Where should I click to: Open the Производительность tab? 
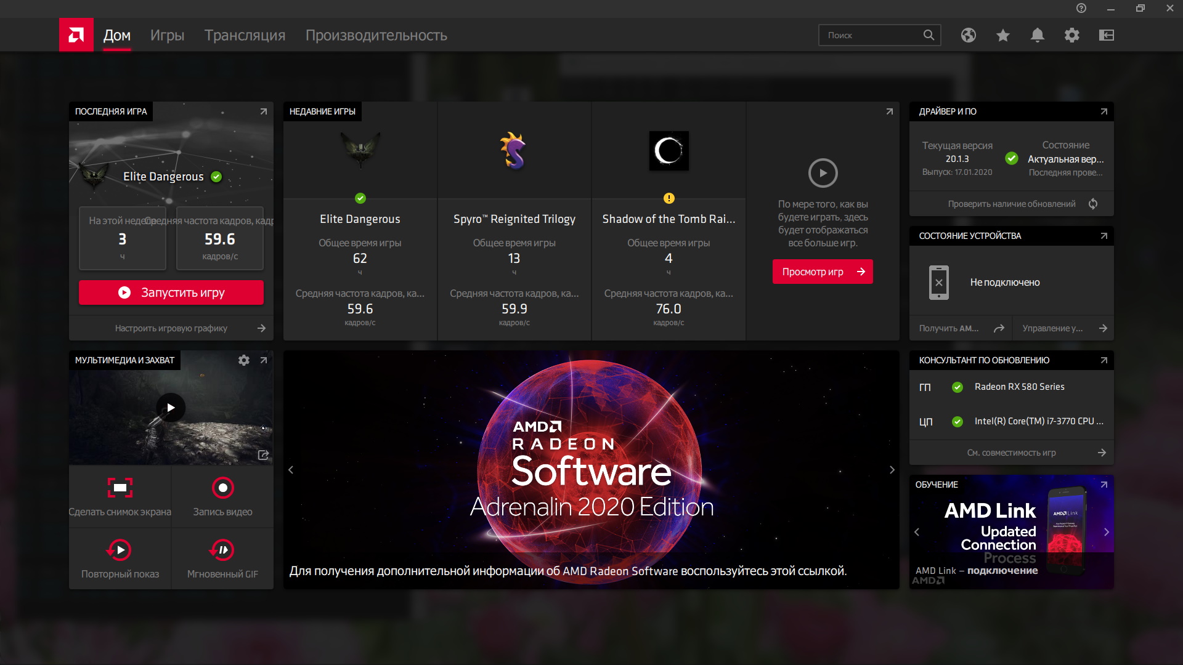click(x=376, y=35)
